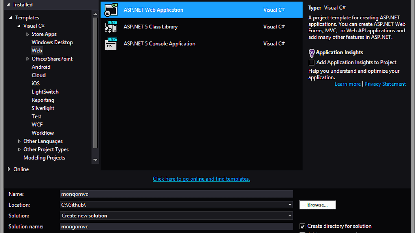
Task: Select ASP.NET Web Application template name
Action: (153, 10)
